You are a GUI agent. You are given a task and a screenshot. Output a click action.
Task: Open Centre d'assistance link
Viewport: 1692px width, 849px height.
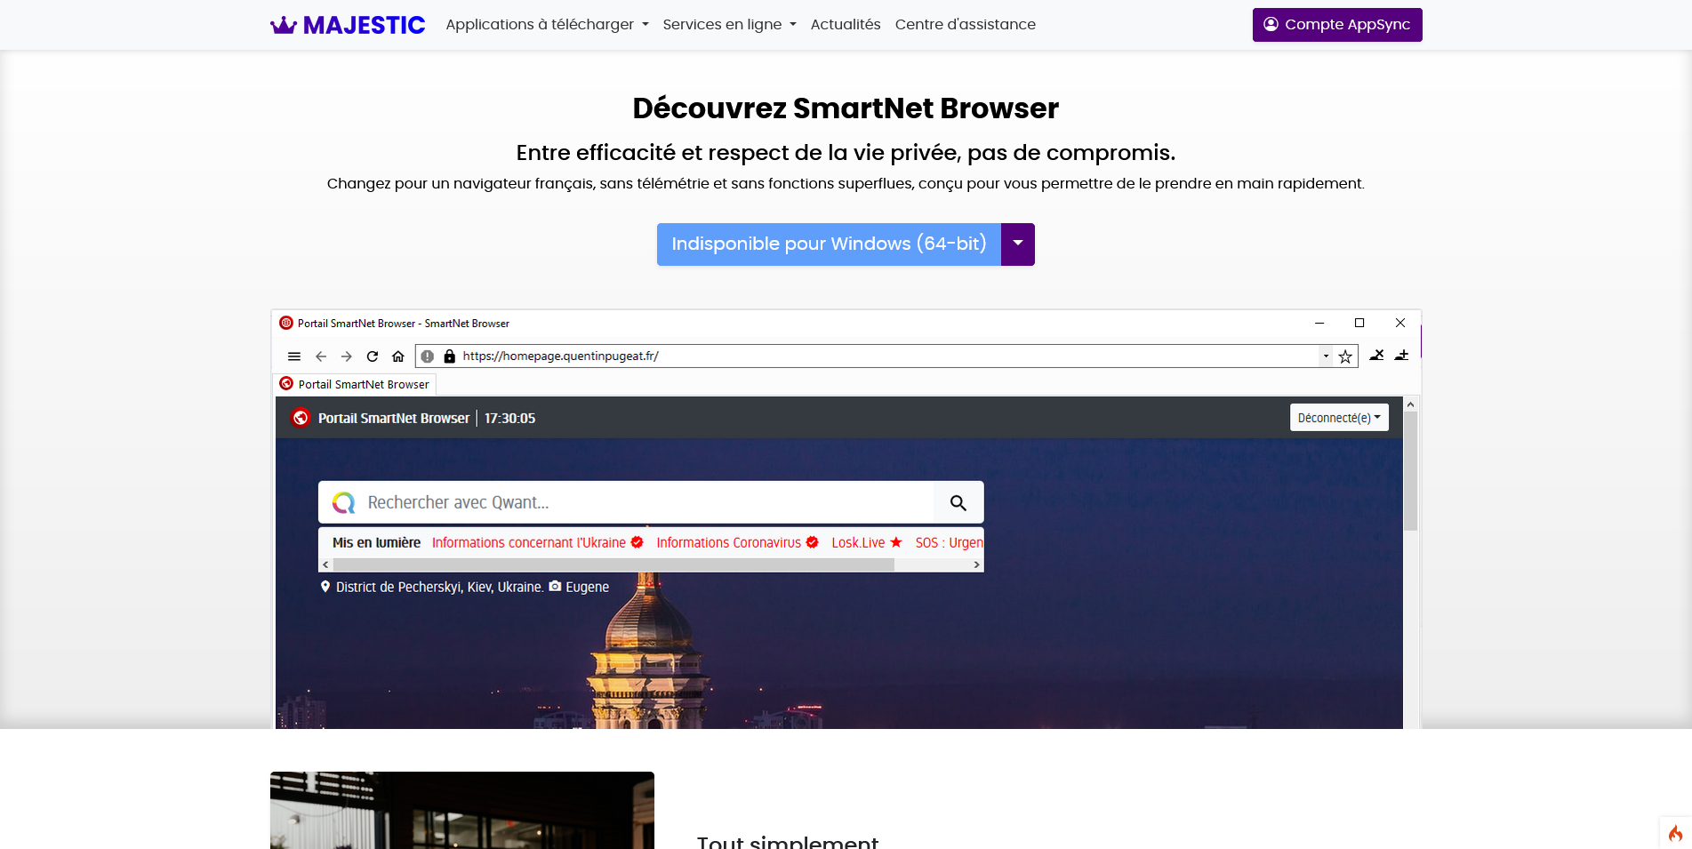click(x=966, y=25)
